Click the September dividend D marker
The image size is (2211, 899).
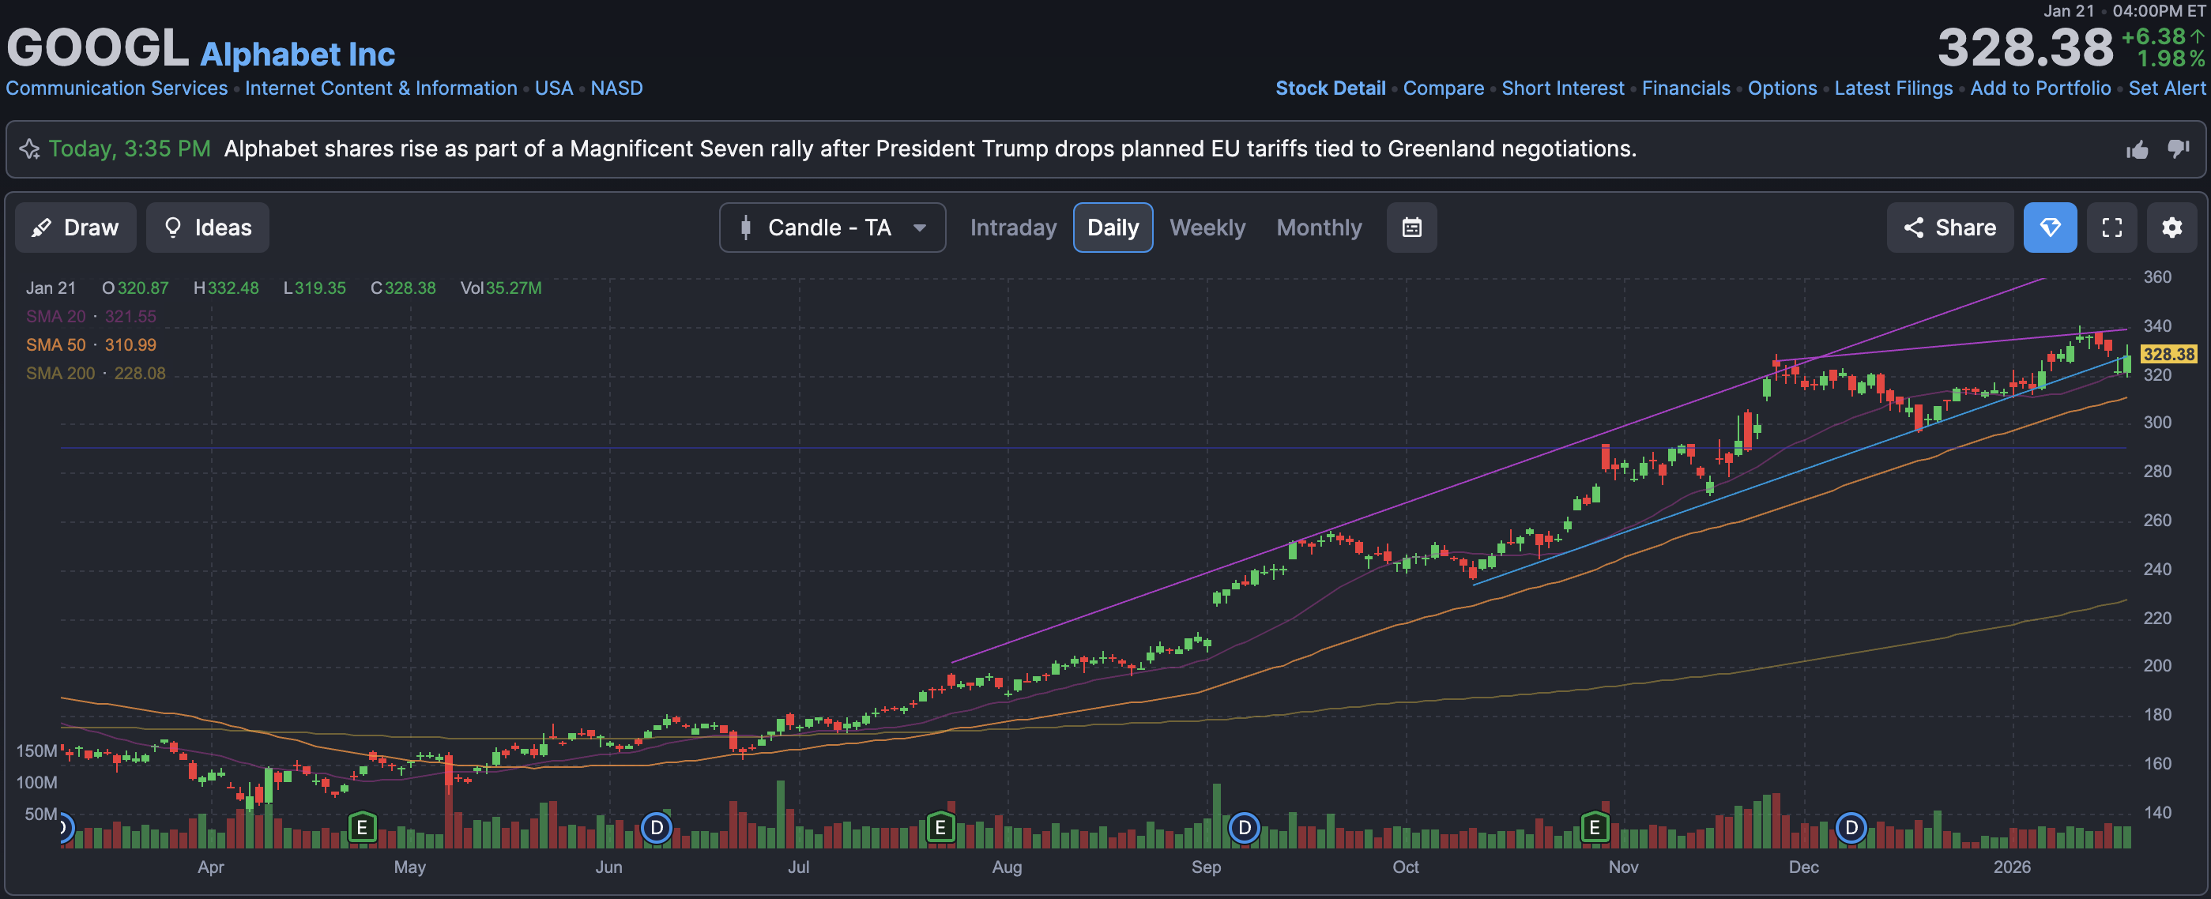click(1244, 828)
